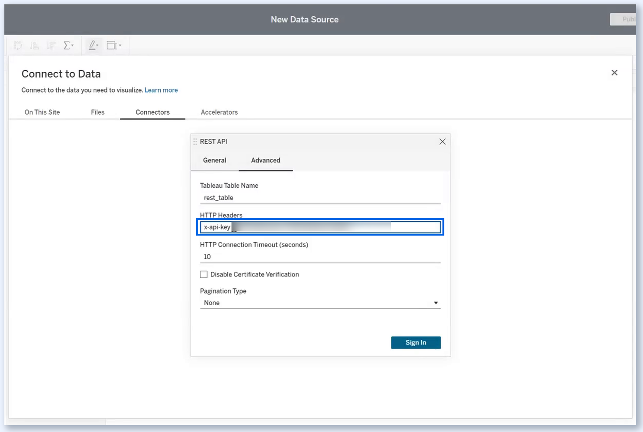
Task: Open the Accelerators tab
Action: click(219, 112)
